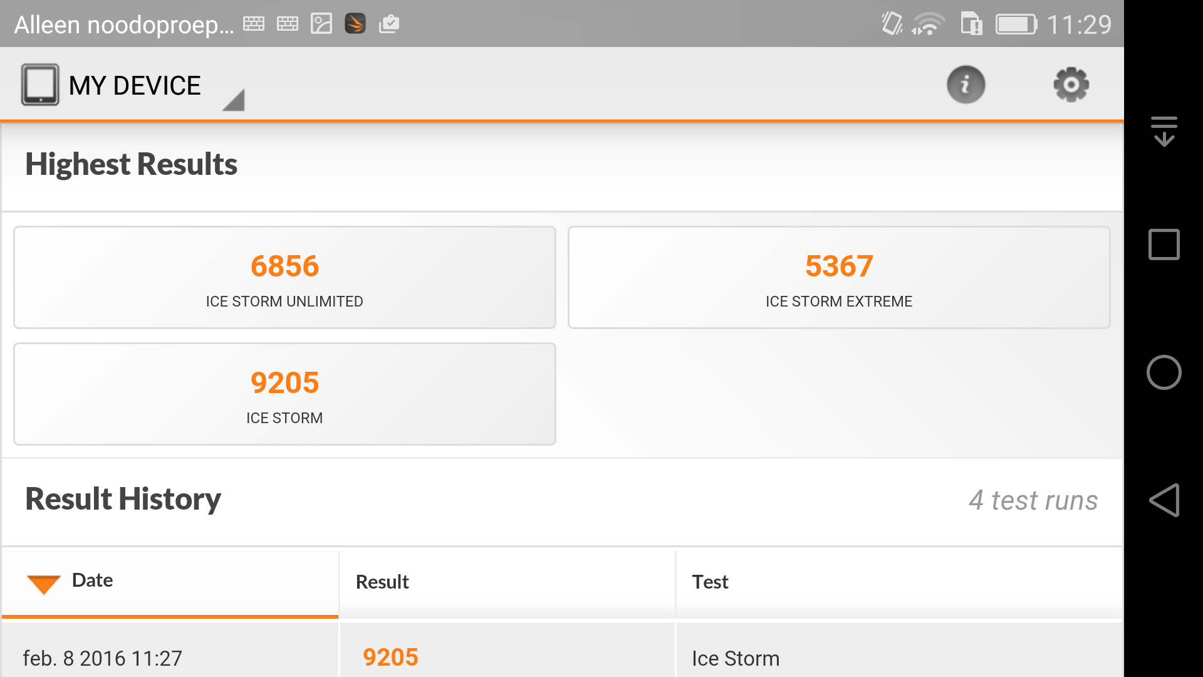Open the info icon in the header
Screen dimensions: 1203x677
966,85
